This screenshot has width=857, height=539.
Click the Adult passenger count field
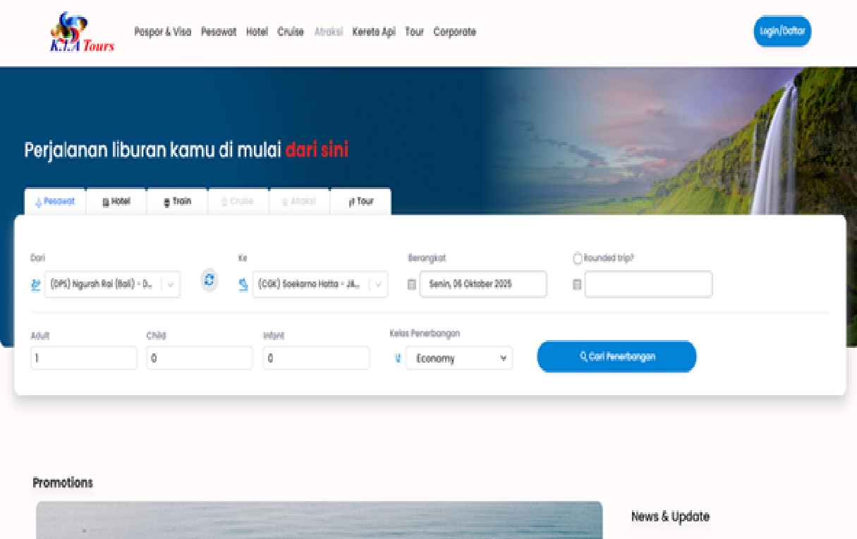click(84, 358)
